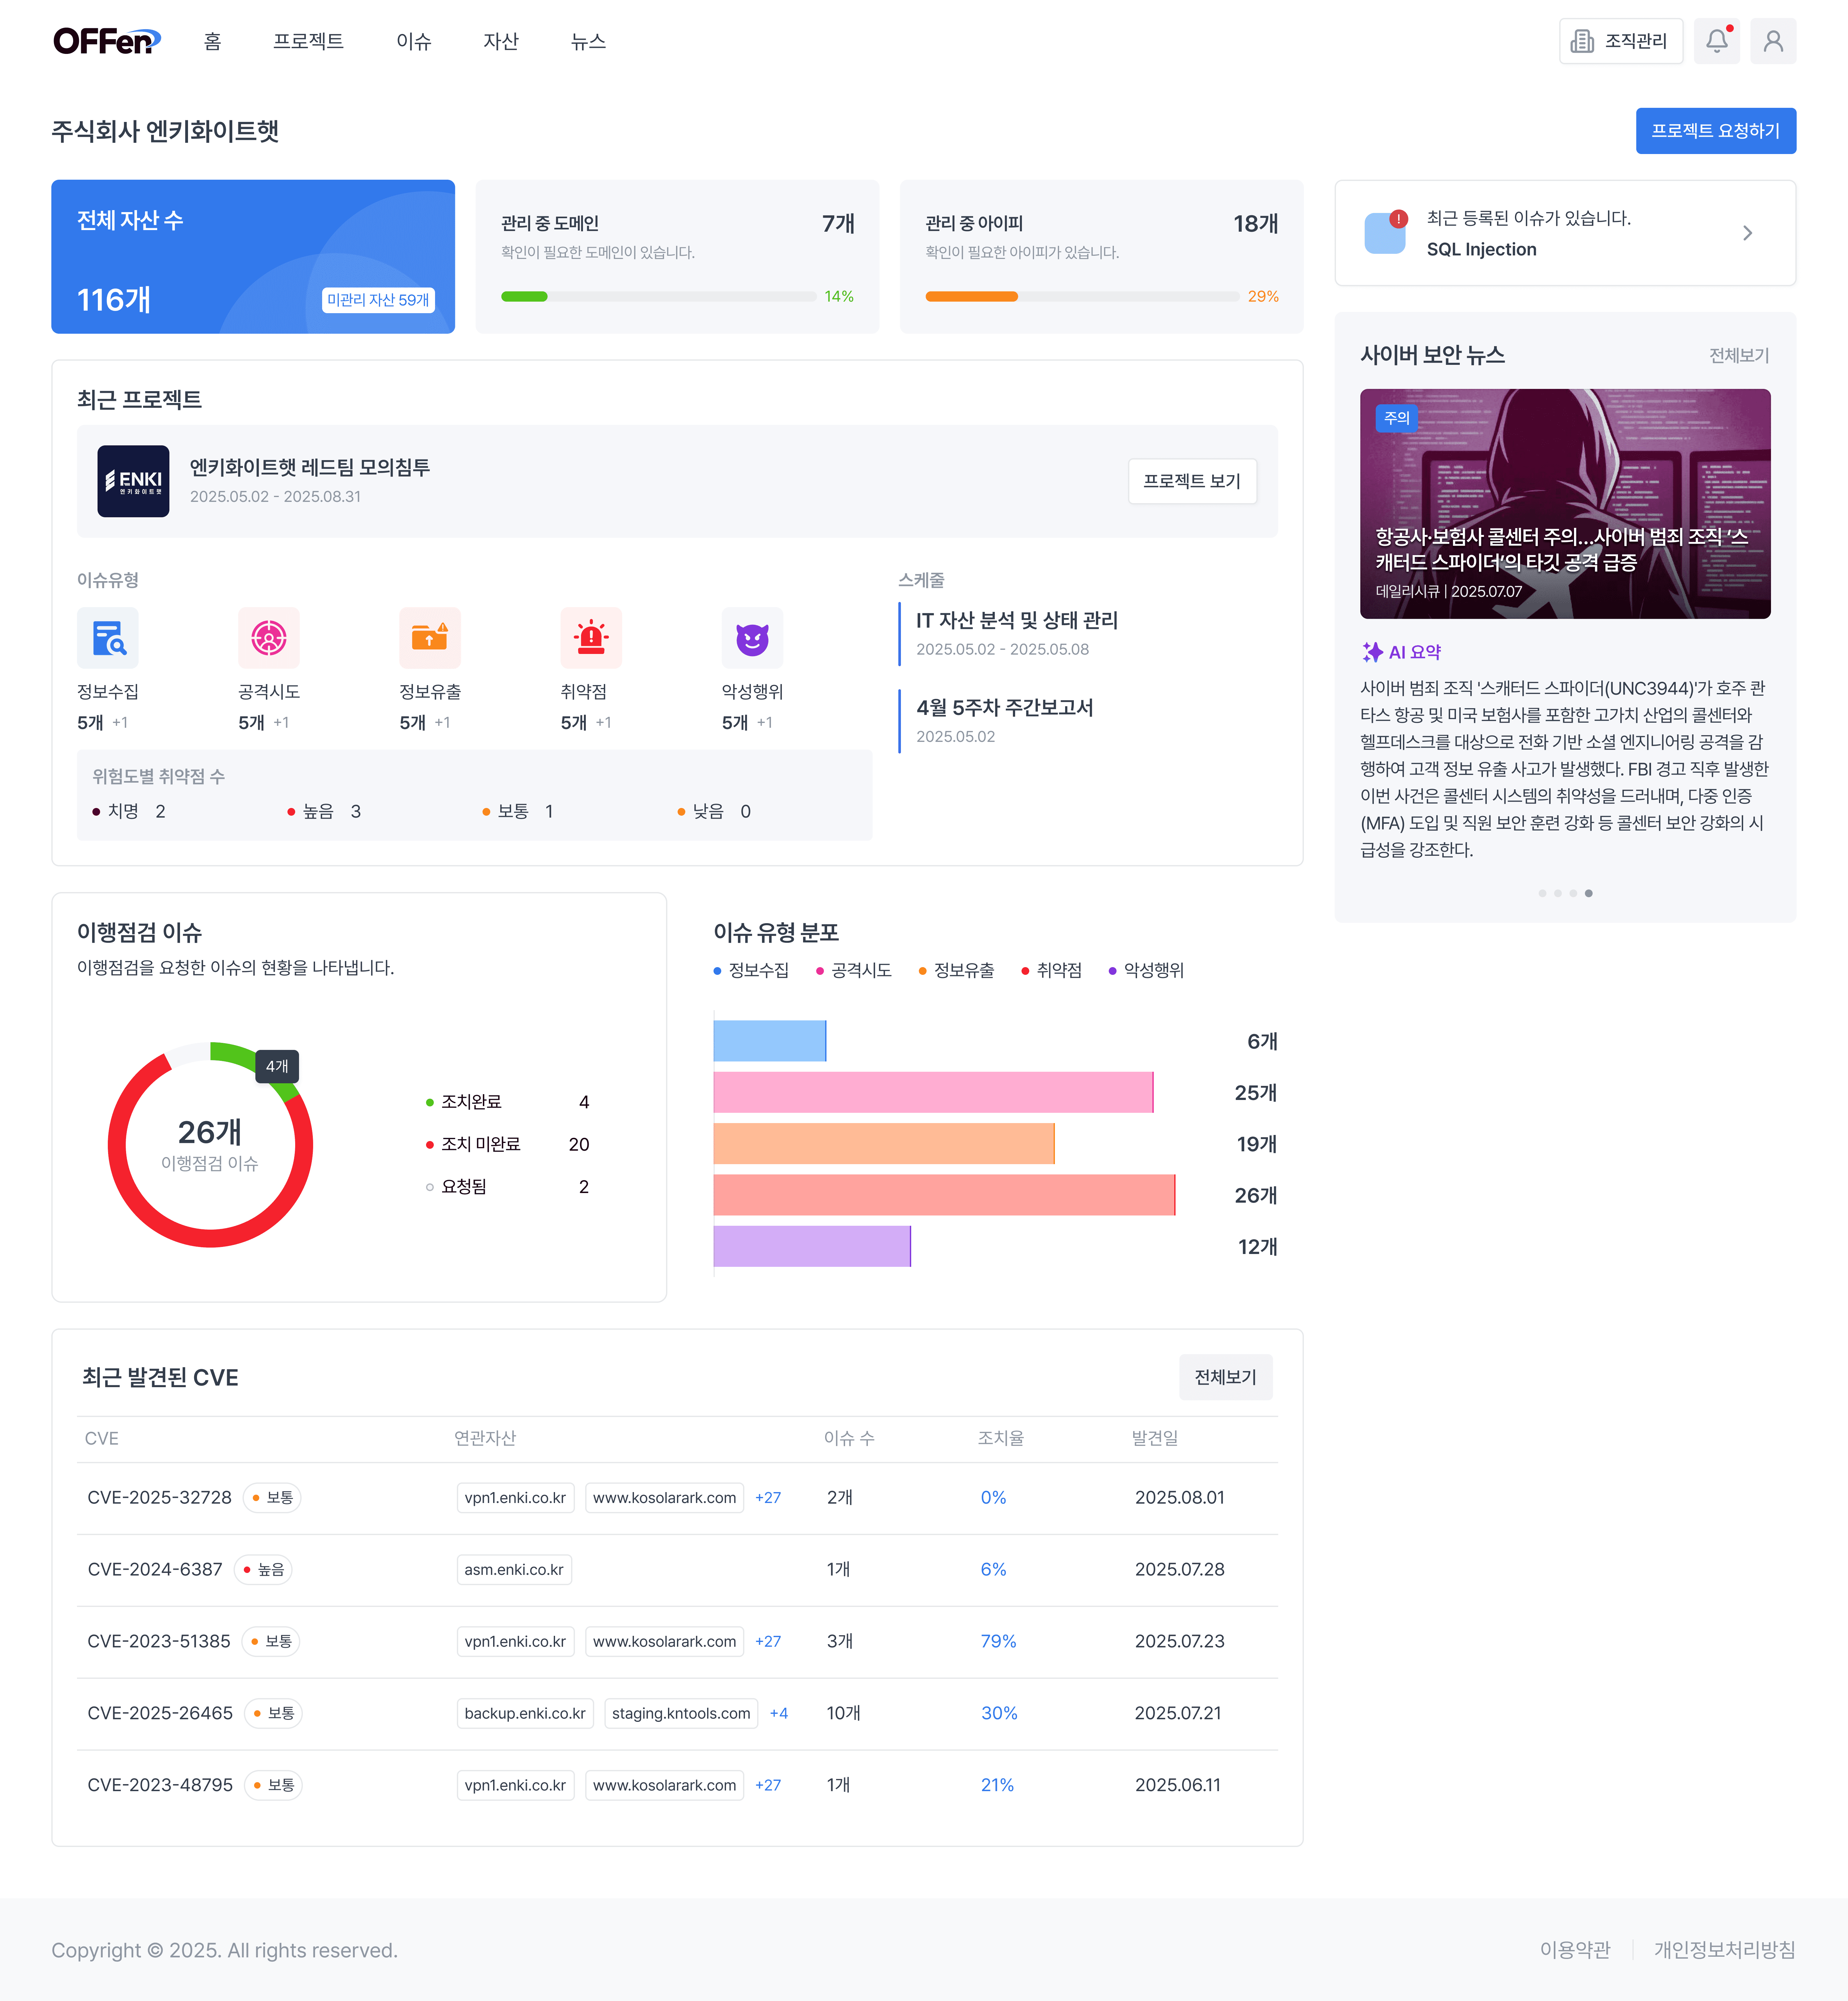Click the 취약점 siren icon
Screen dimensions: 1848x2001
click(x=591, y=638)
